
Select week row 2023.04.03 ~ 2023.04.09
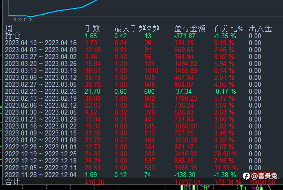click(41, 50)
